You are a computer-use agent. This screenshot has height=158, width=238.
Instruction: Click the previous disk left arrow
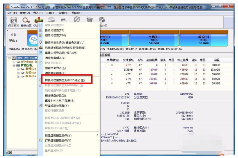(12, 35)
